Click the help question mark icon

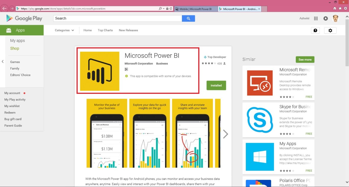coord(315,30)
